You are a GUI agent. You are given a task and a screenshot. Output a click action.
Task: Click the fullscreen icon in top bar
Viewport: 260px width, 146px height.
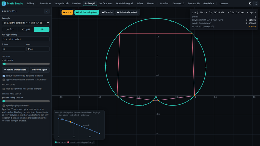pos(256,4)
